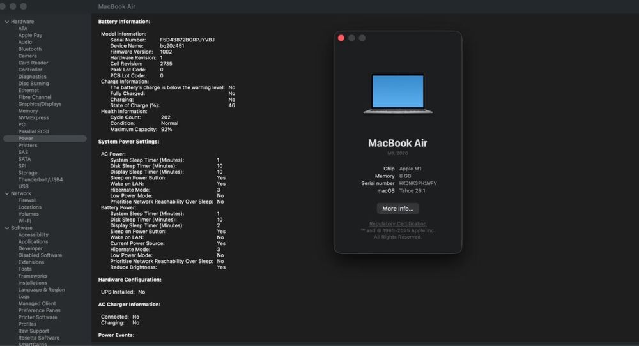Select SPI in the sidebar
639x346 pixels.
tap(22, 166)
